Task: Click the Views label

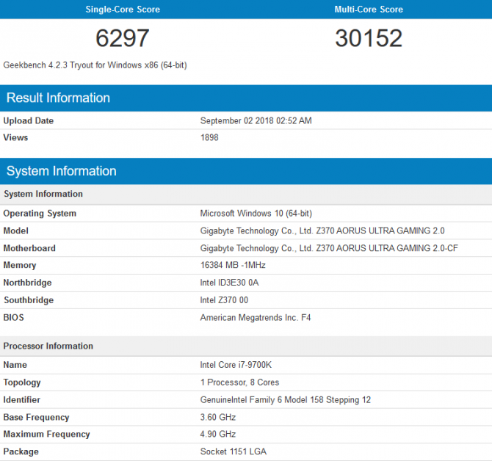Action: coord(15,137)
